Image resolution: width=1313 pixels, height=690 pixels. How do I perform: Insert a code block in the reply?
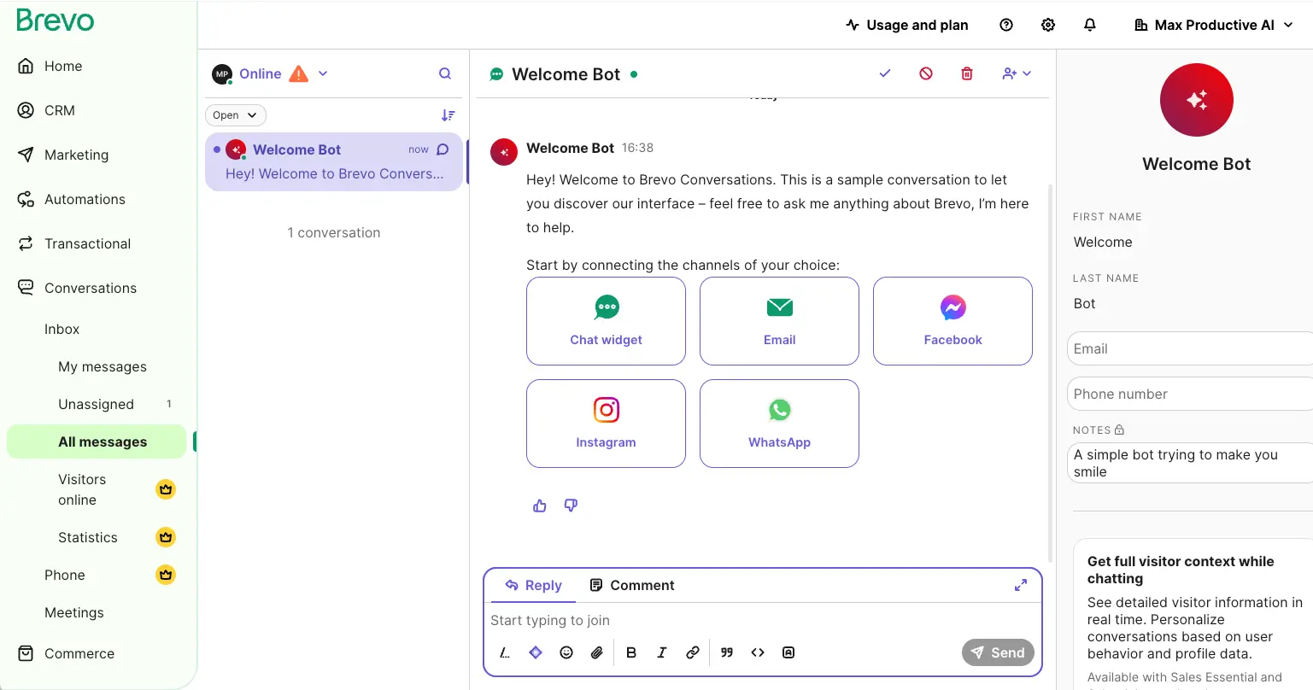click(x=757, y=652)
